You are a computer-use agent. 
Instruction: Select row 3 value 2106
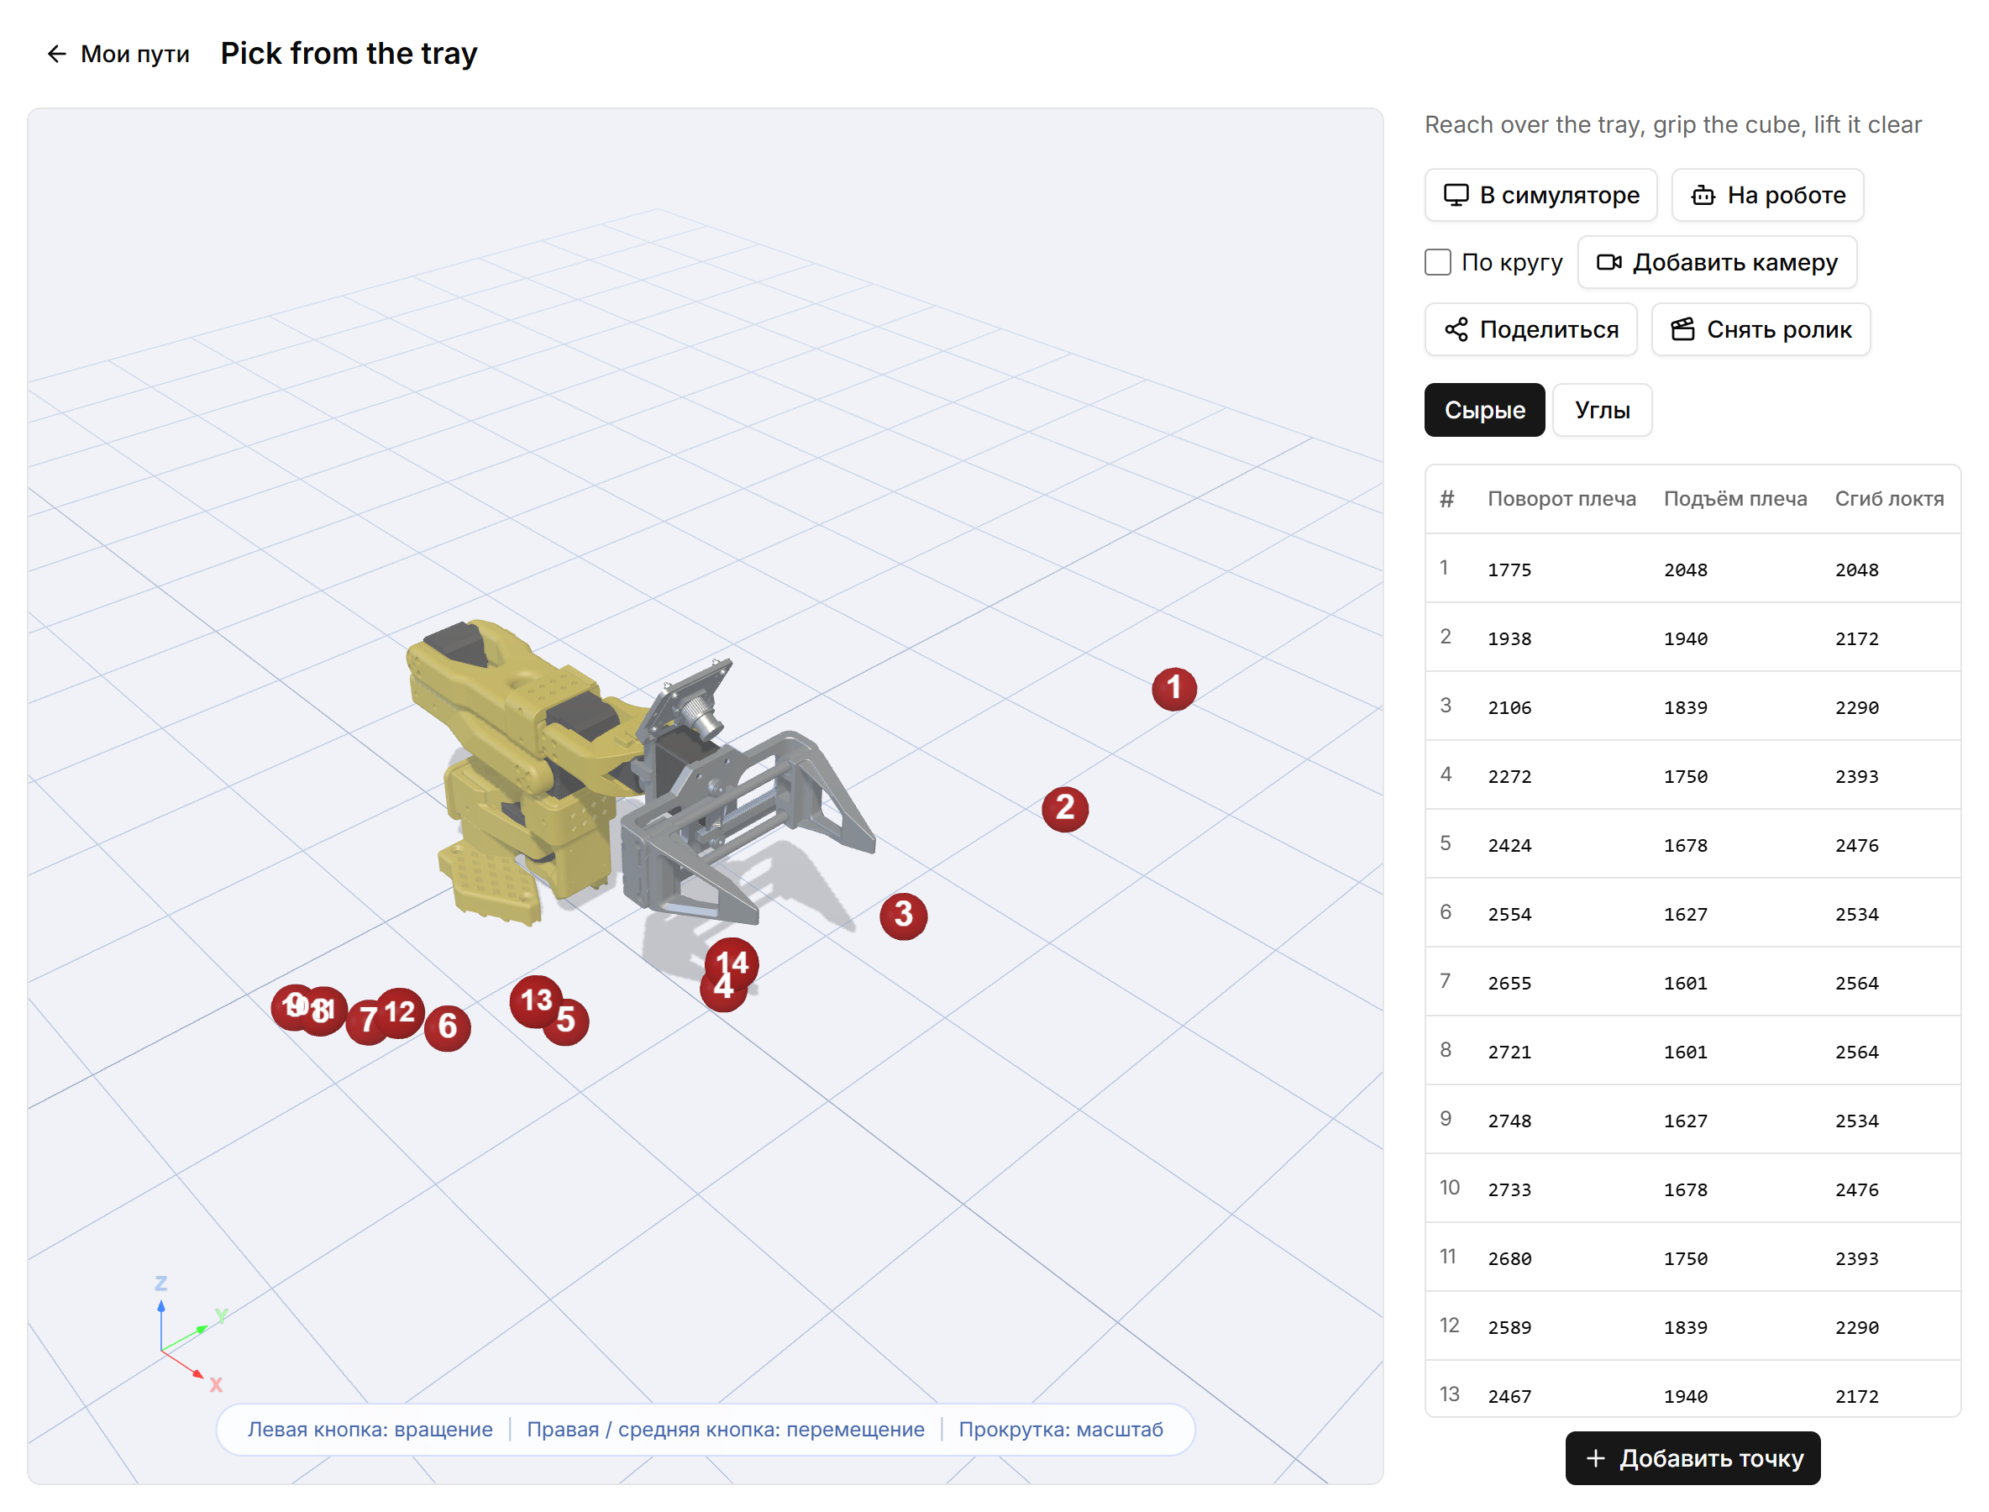1509,707
